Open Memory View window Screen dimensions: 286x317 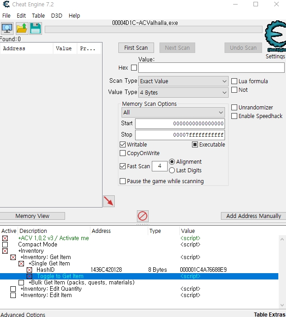pos(33,216)
